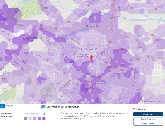The image size is (165, 129).
Task: Click the Gare d'Arras train station icon
Action: 105,84
